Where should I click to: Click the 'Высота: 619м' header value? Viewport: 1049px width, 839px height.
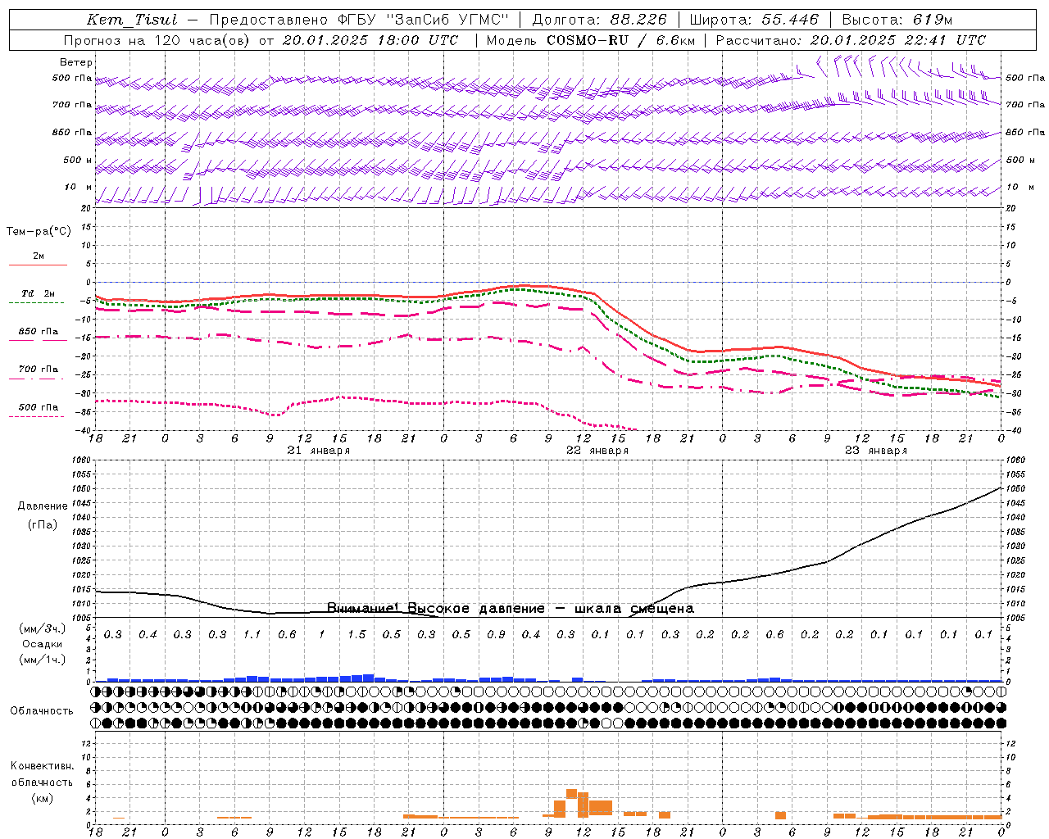pyautogui.click(x=897, y=20)
